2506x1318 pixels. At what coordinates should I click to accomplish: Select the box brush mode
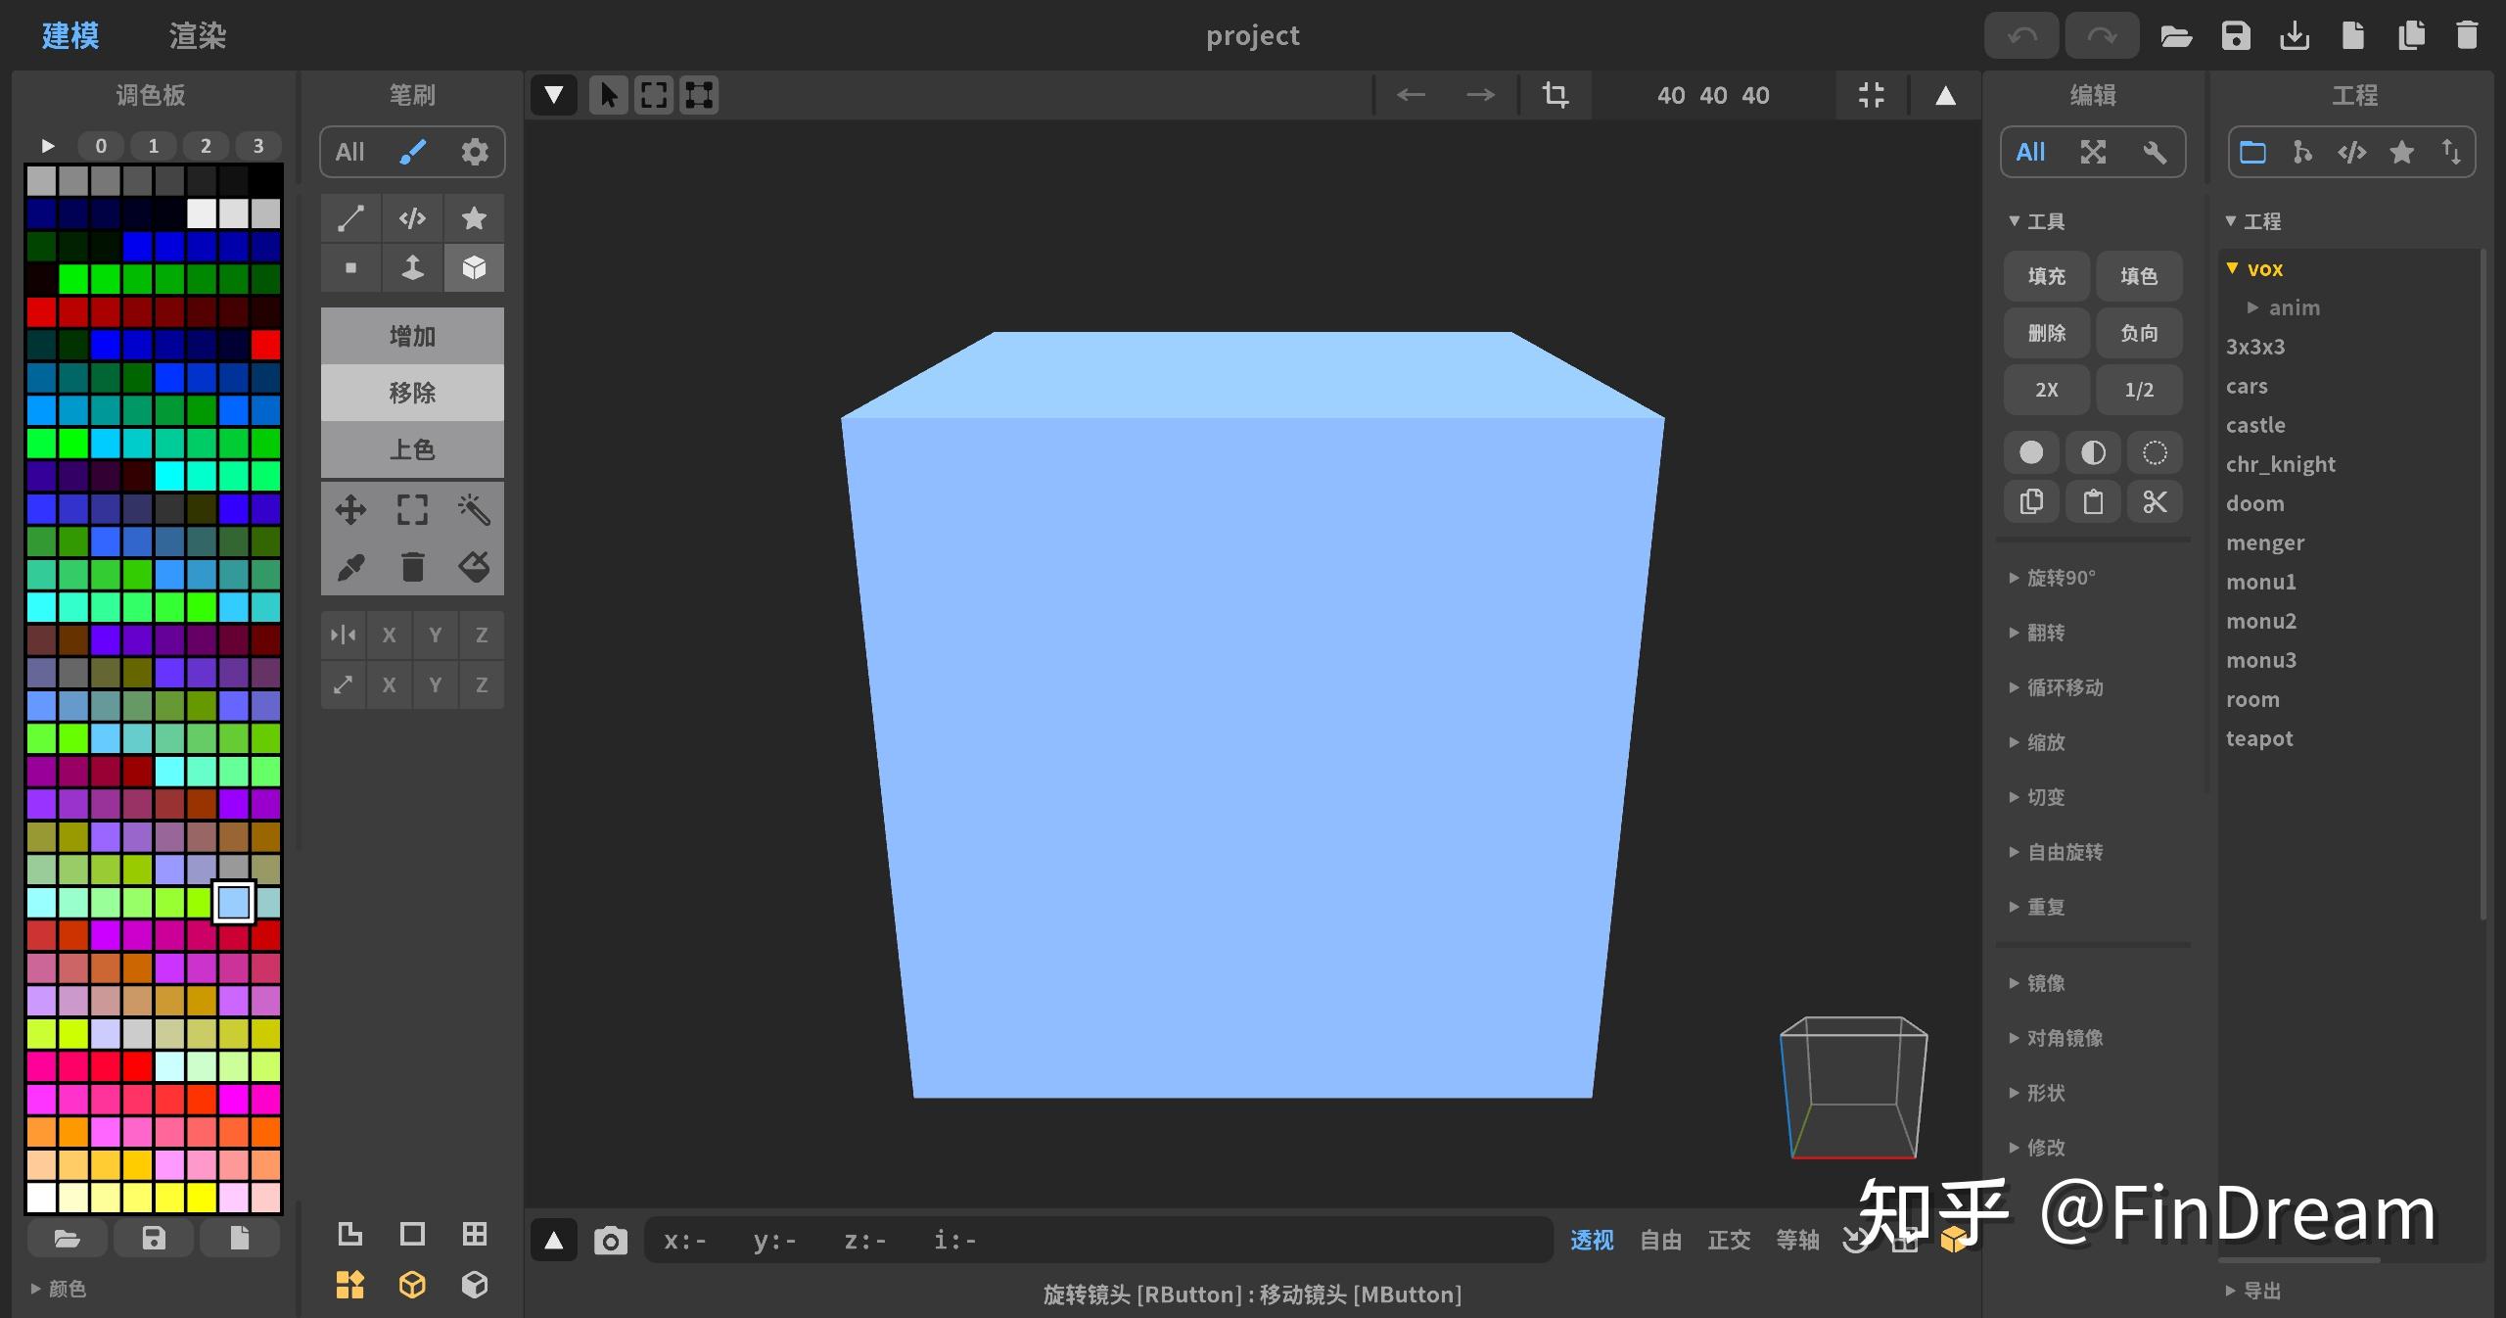pos(474,267)
